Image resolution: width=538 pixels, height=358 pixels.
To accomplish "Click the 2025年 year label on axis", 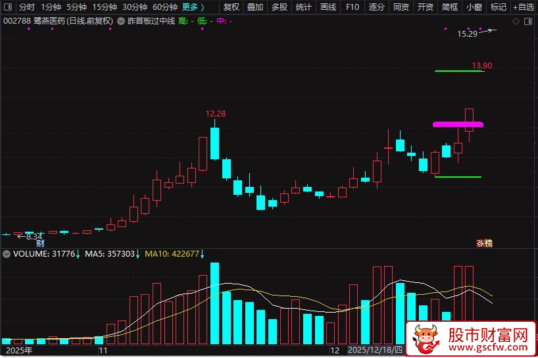I will pos(19,351).
